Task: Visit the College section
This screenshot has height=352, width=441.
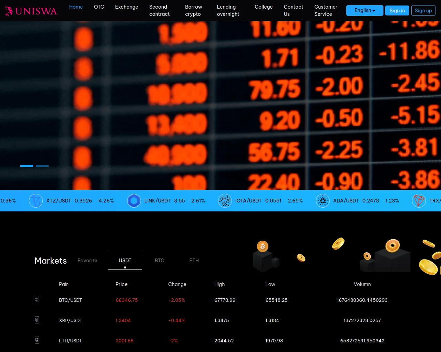Action: (x=264, y=7)
